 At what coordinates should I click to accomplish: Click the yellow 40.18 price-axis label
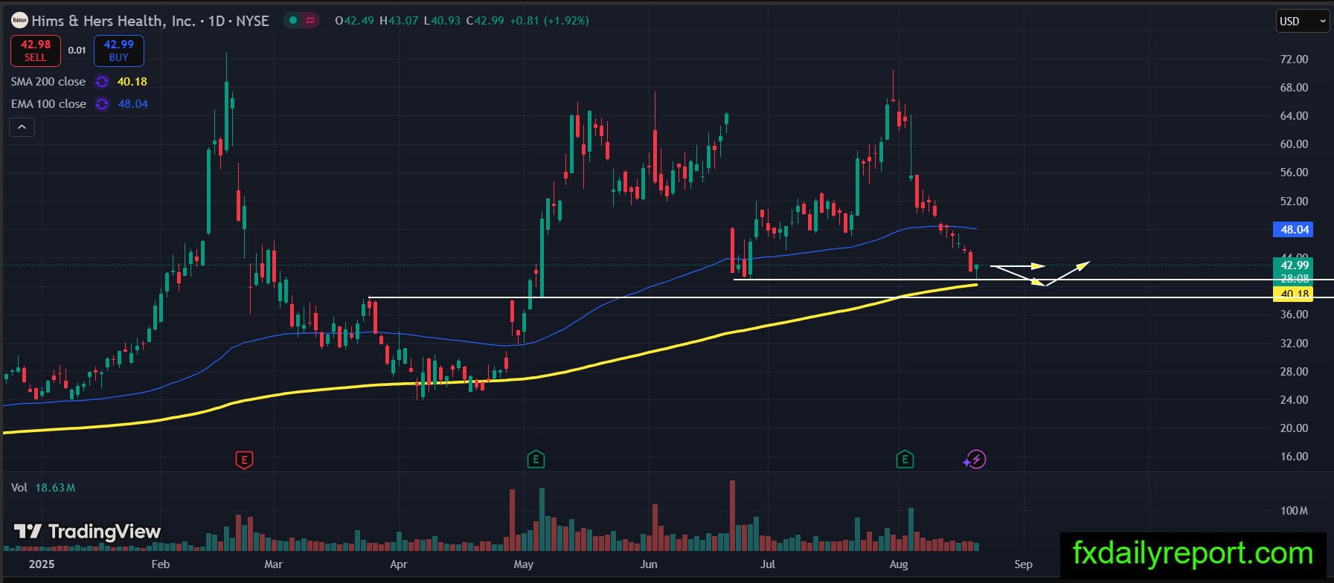coord(1294,294)
